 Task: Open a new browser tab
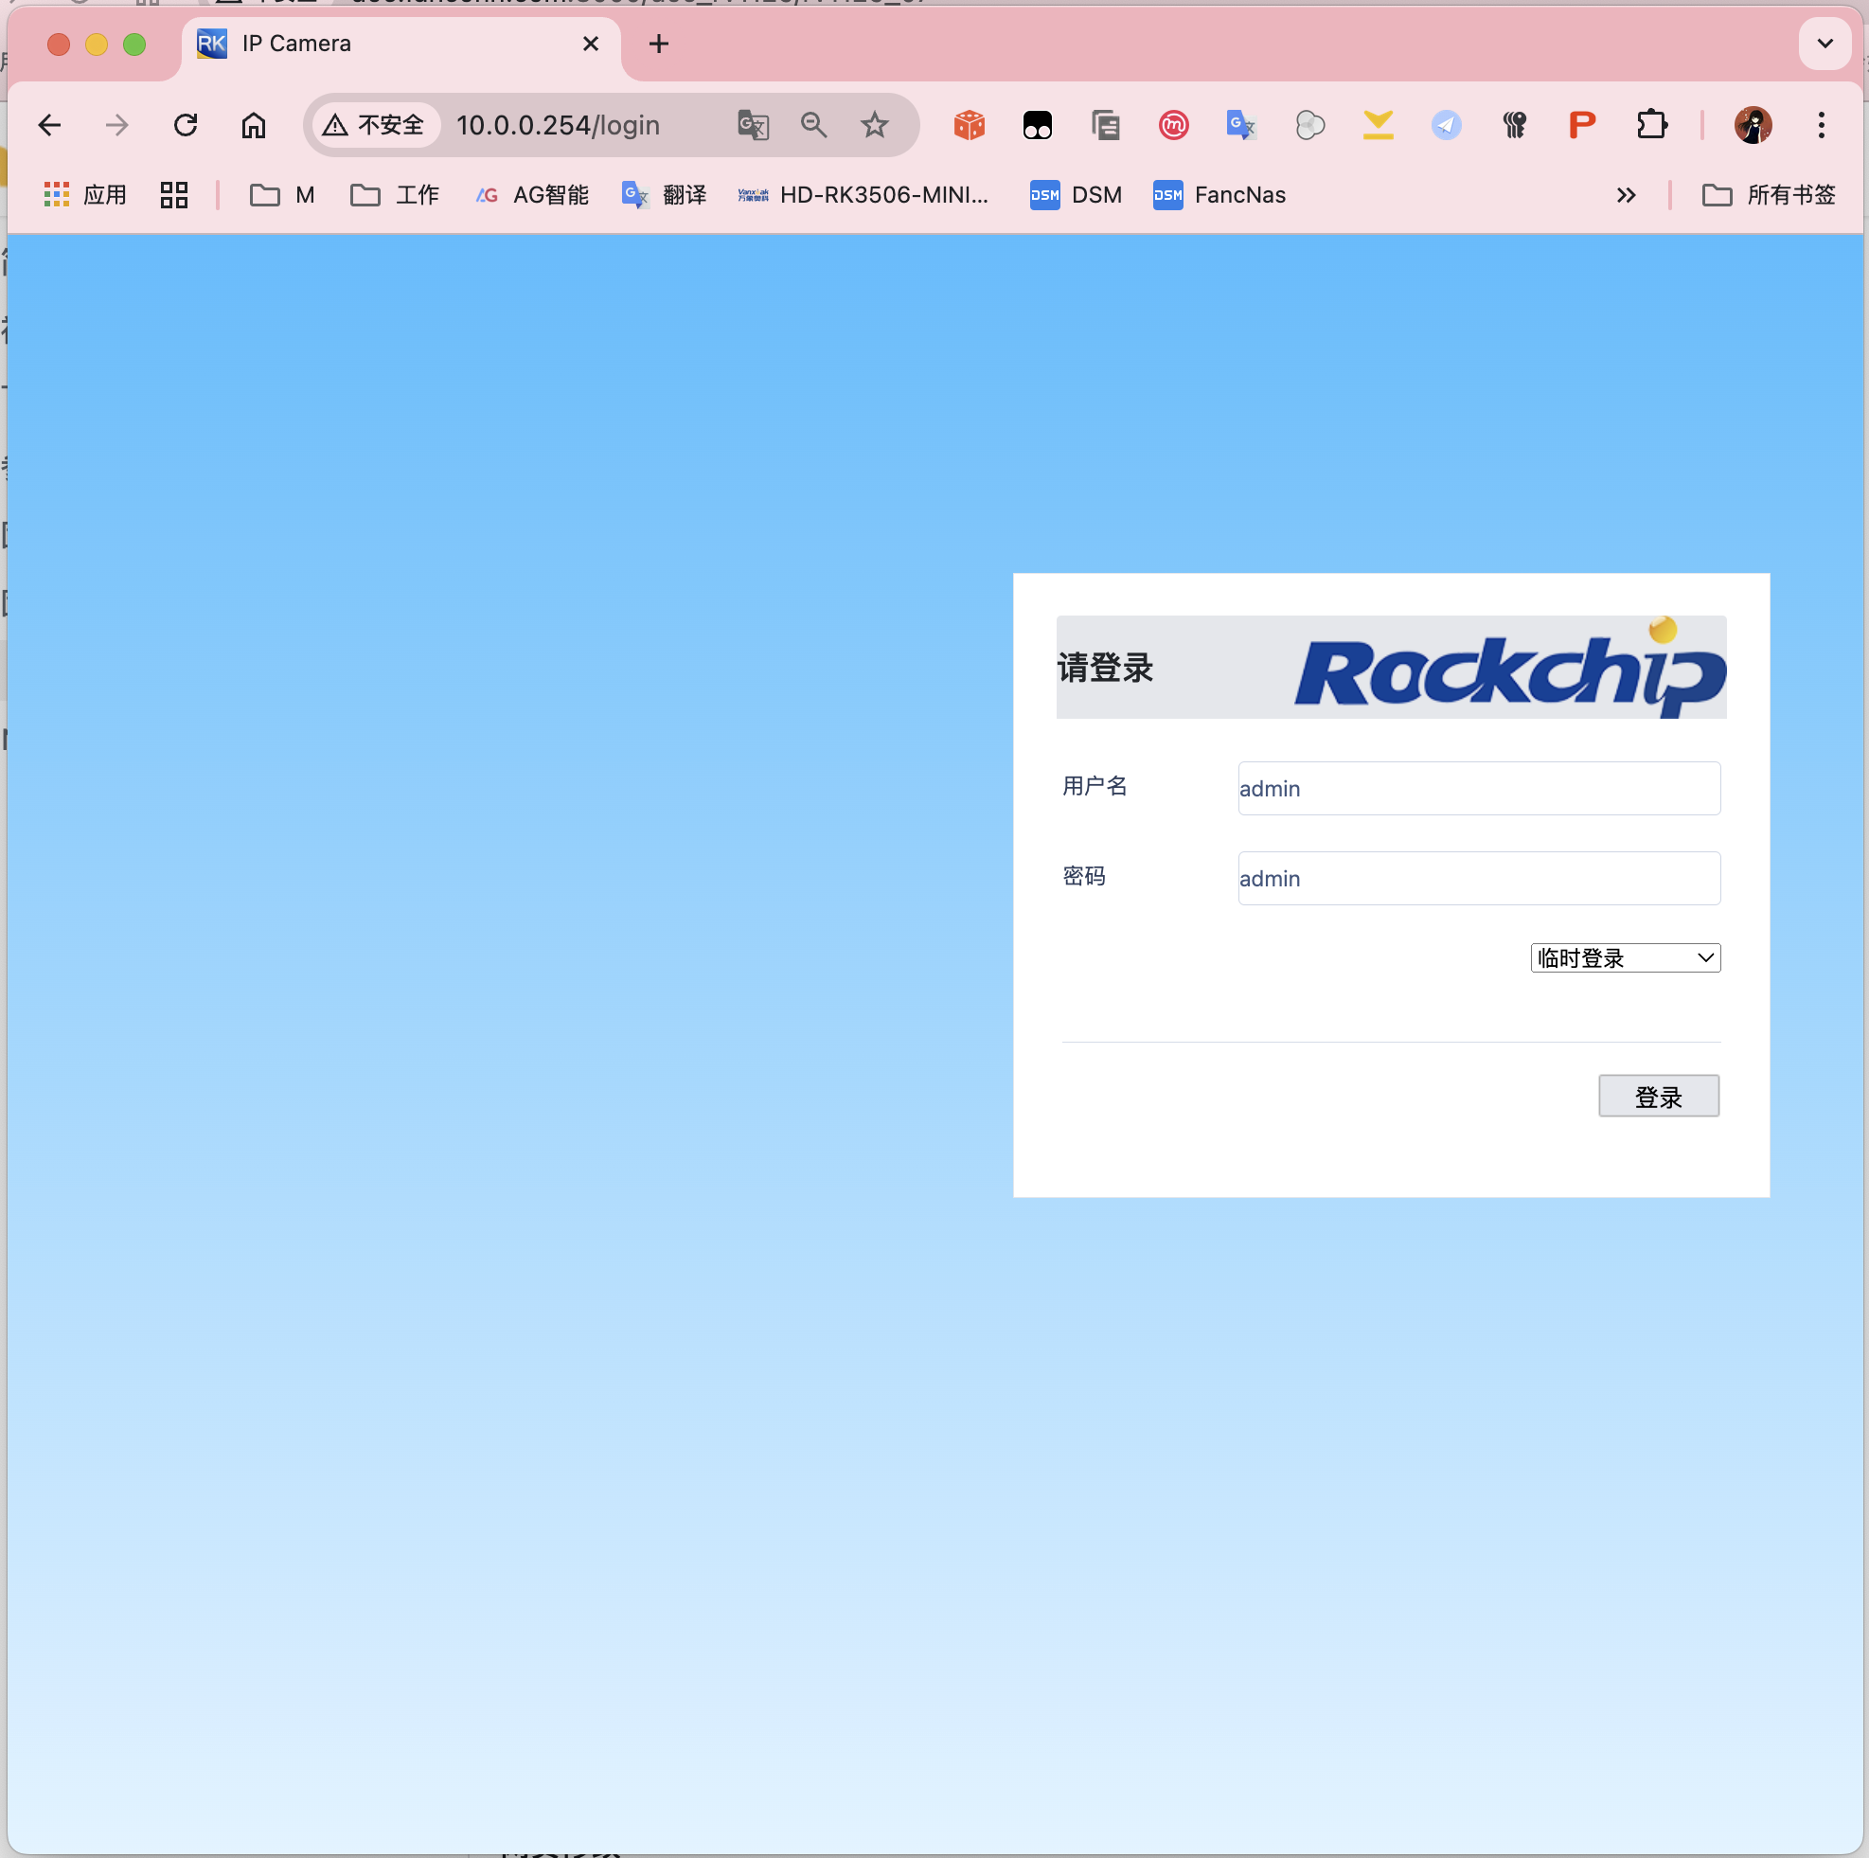pyautogui.click(x=659, y=44)
